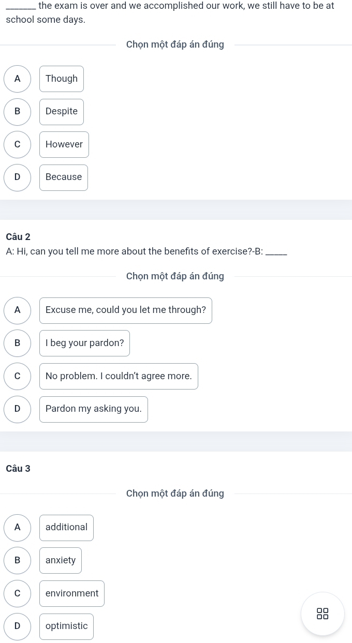Select 'Excuse me, could you let me through?'
The width and height of the screenshot is (352, 643).
(126, 310)
